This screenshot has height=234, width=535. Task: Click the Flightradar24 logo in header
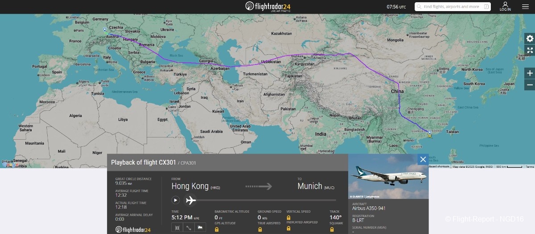coord(267,6)
